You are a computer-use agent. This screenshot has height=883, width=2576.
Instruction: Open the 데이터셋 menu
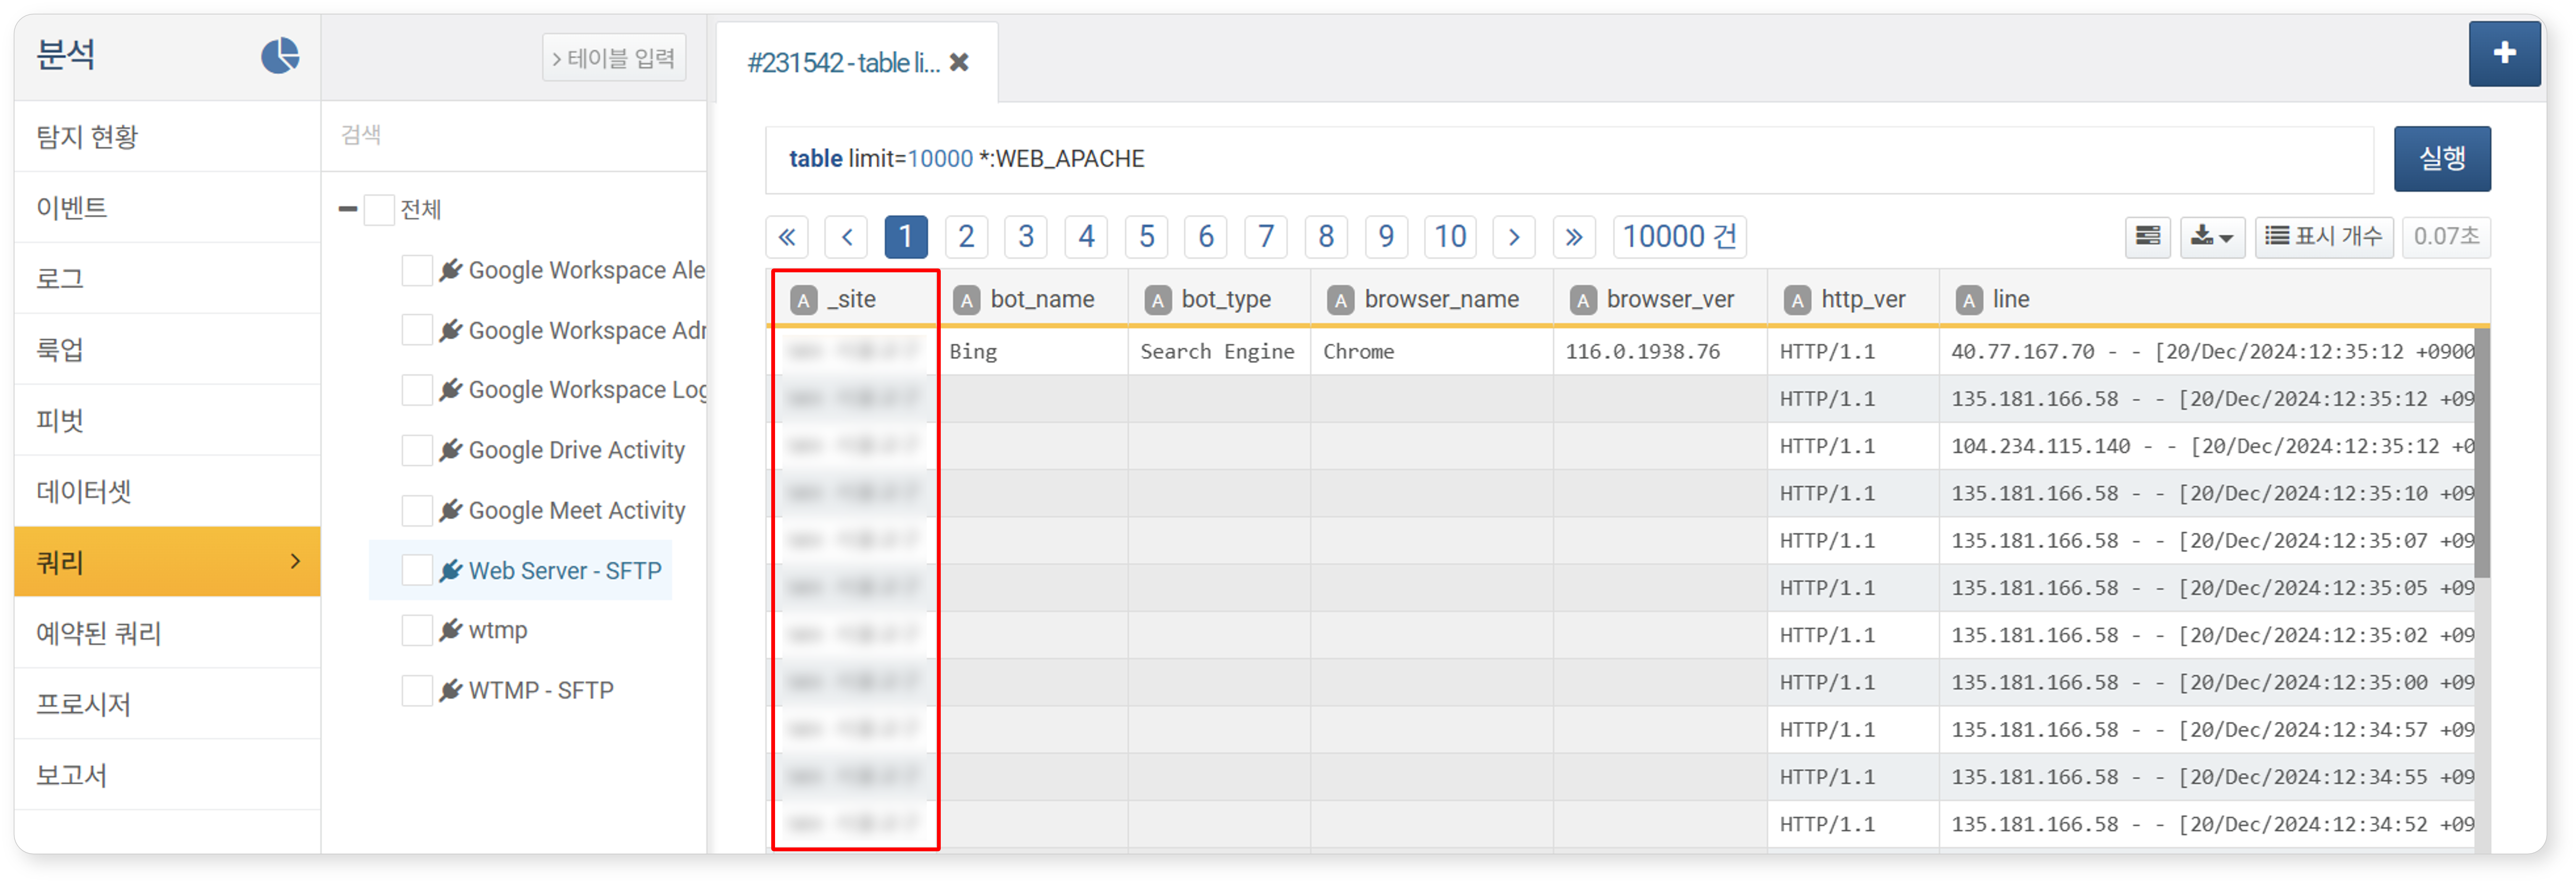[x=167, y=492]
